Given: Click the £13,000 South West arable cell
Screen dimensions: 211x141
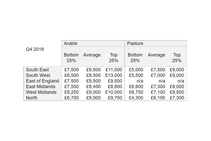Looking at the screenshot, I should coord(114,75).
